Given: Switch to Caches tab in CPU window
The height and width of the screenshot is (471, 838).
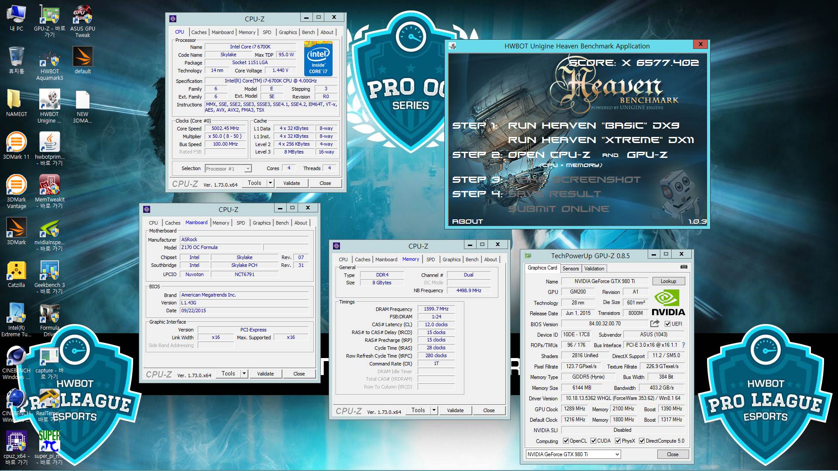Looking at the screenshot, I should click(199, 32).
